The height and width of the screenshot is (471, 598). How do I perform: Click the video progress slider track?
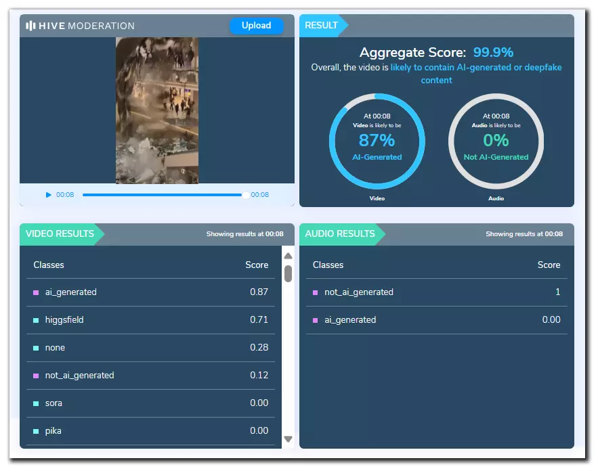[x=163, y=195]
